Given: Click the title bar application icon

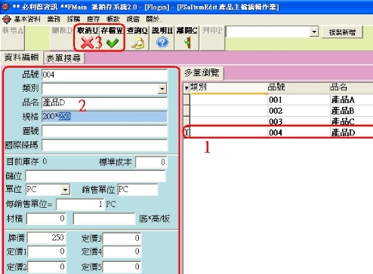Looking at the screenshot, I should click(x=5, y=7).
